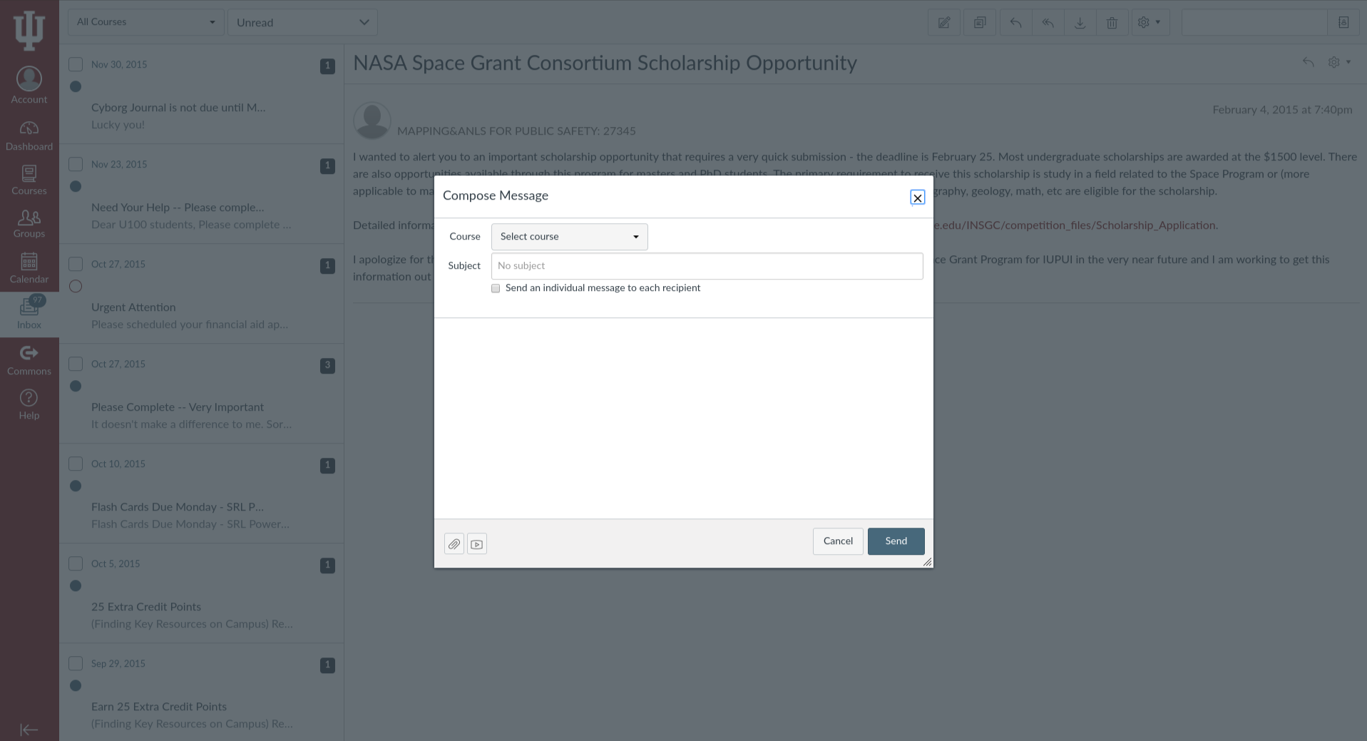
Task: Toggle read state of Urgent Attention message
Action: (76, 287)
